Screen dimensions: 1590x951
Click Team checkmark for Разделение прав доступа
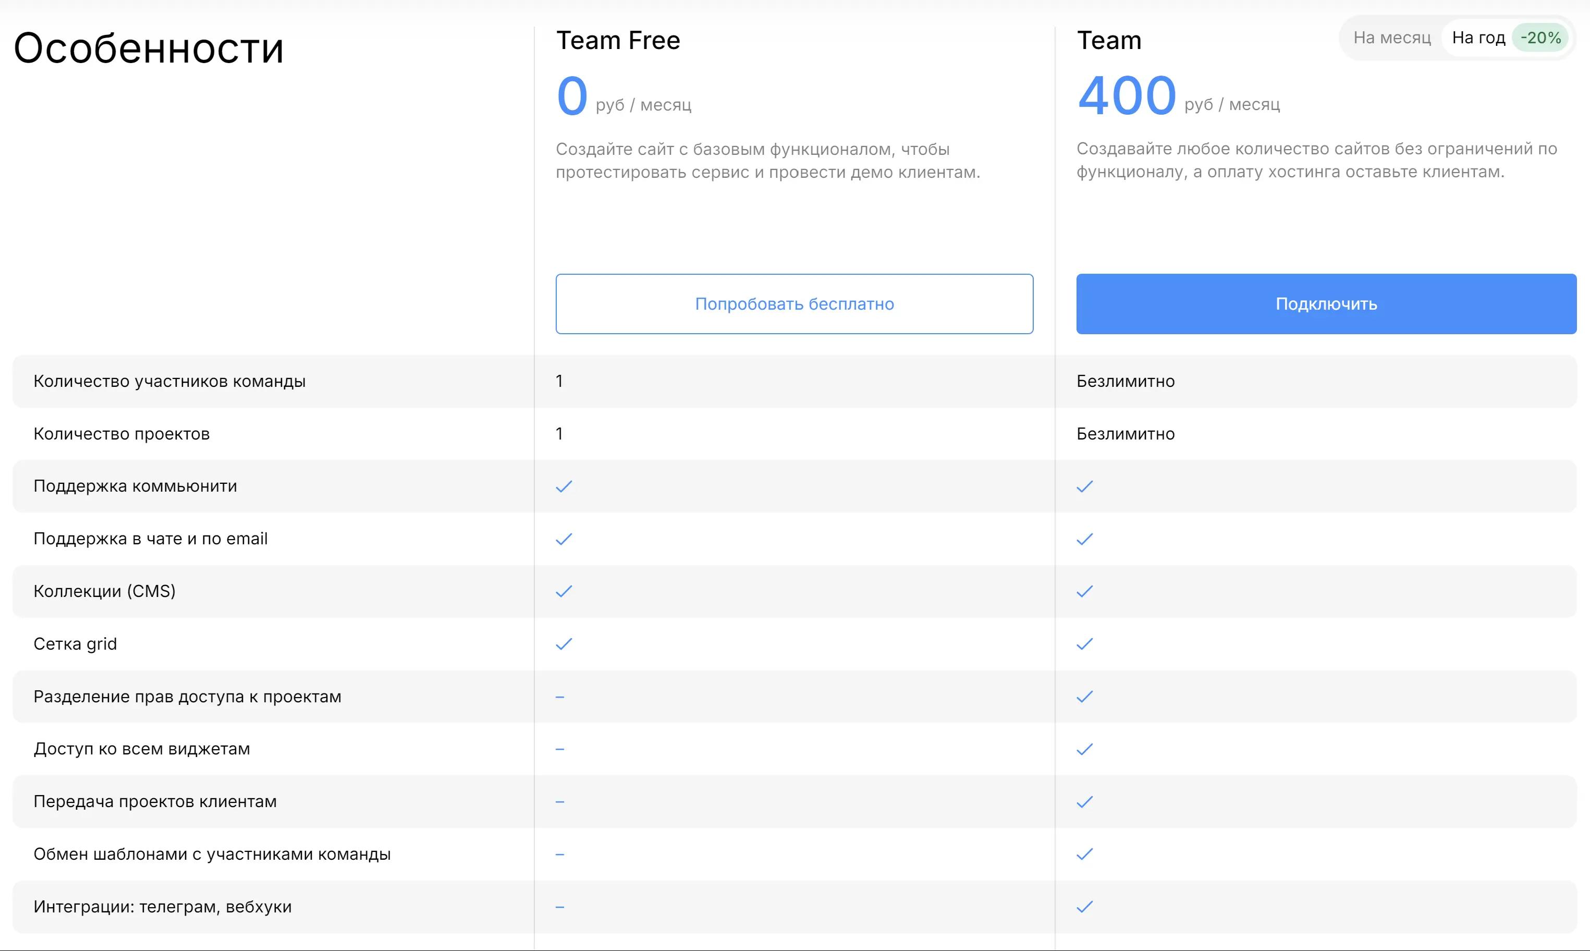(1084, 697)
